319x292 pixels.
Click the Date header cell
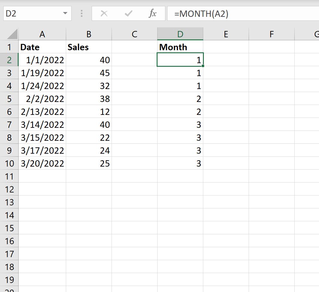[42, 47]
